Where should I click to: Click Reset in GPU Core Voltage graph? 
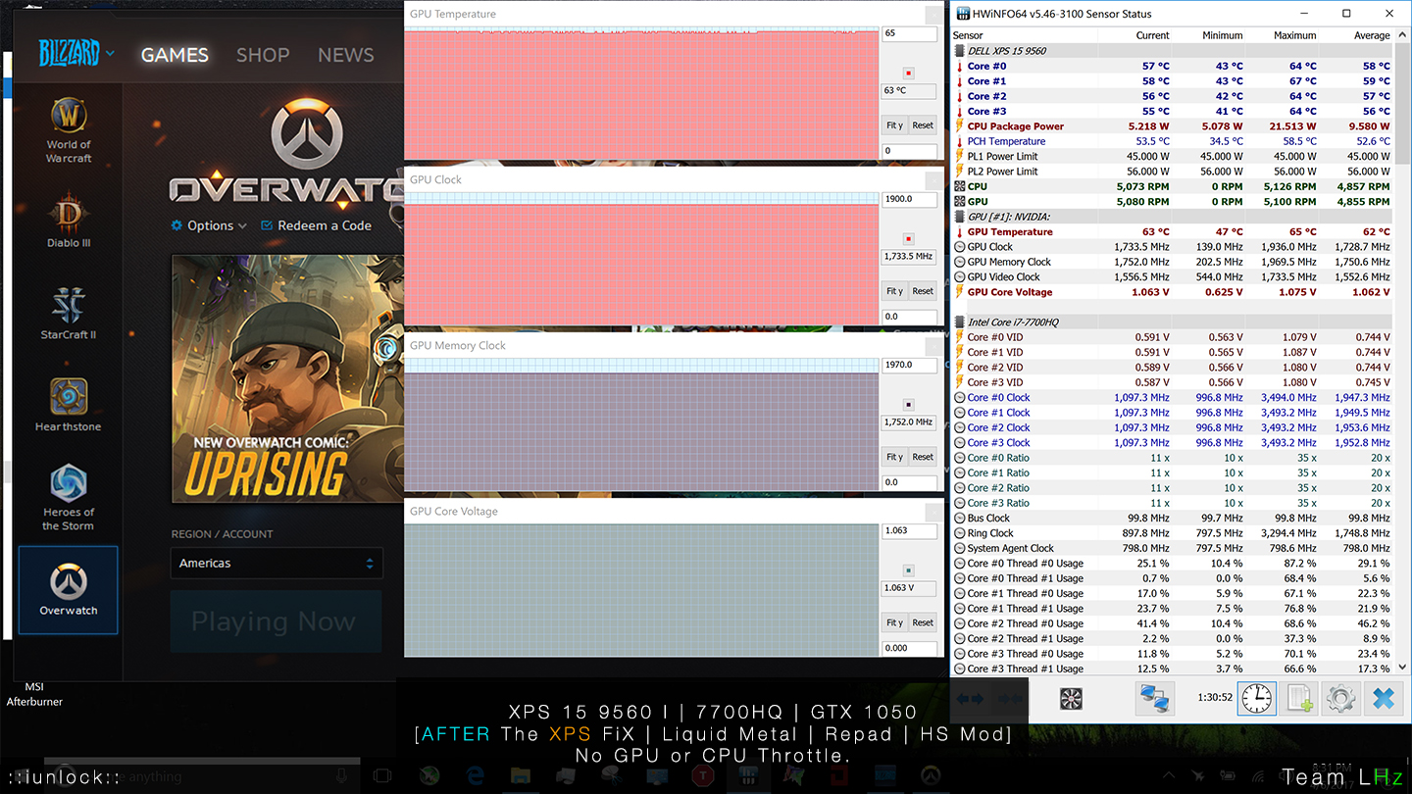coord(923,622)
